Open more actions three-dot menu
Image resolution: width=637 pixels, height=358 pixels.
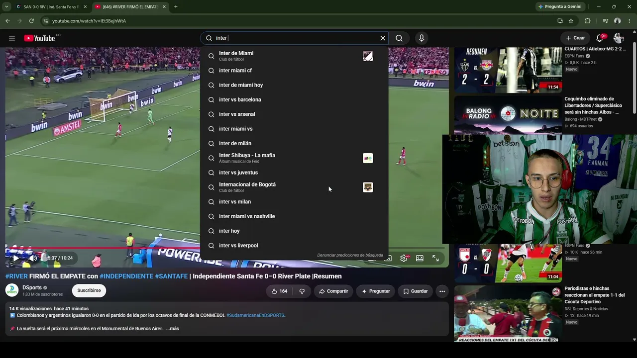(442, 291)
